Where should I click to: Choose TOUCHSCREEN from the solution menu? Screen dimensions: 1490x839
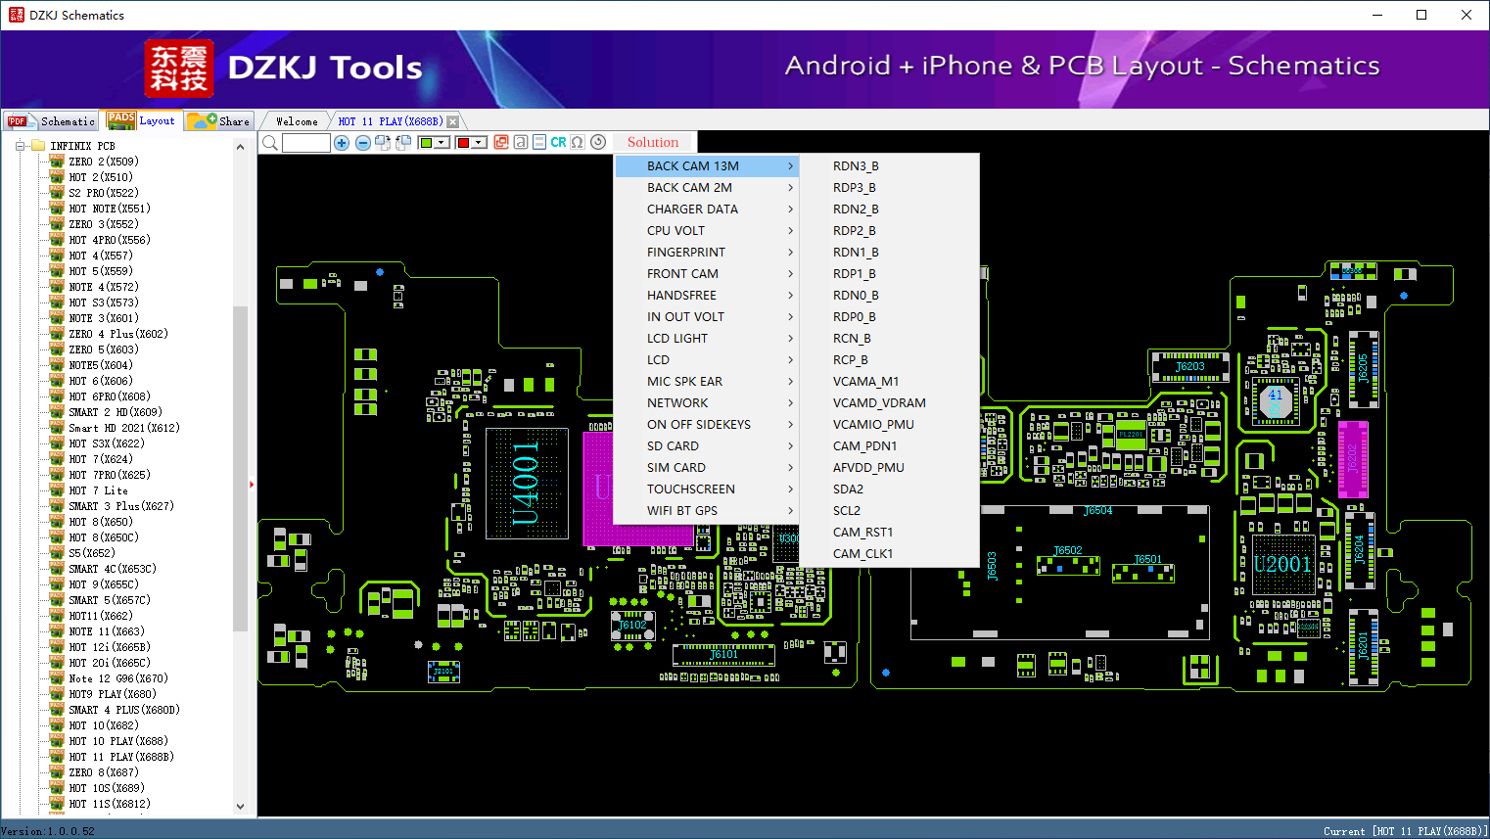coord(707,489)
